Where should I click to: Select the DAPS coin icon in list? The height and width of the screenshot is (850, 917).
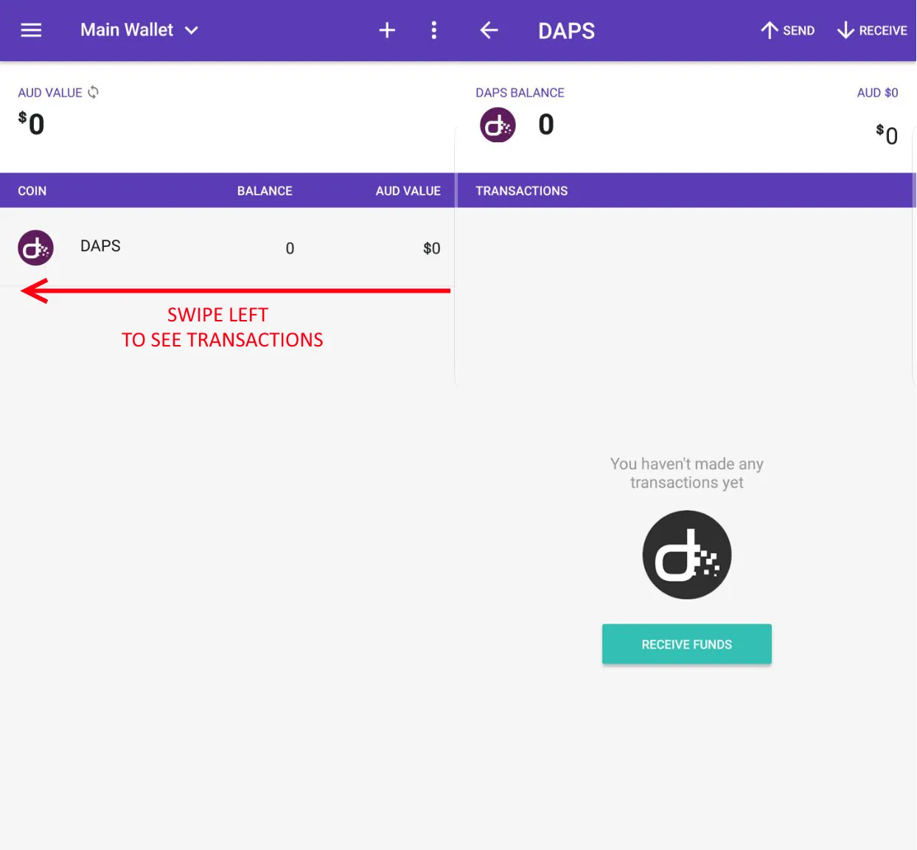35,248
